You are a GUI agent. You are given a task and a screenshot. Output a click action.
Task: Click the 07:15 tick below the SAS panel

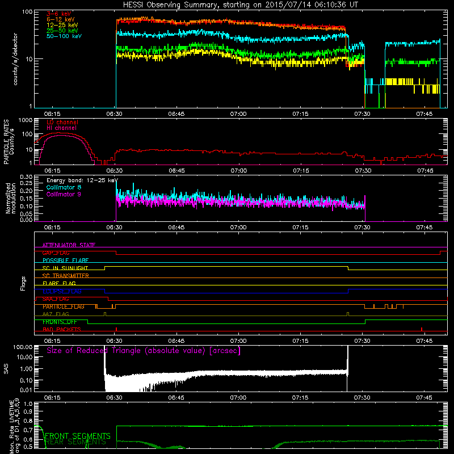(300, 398)
